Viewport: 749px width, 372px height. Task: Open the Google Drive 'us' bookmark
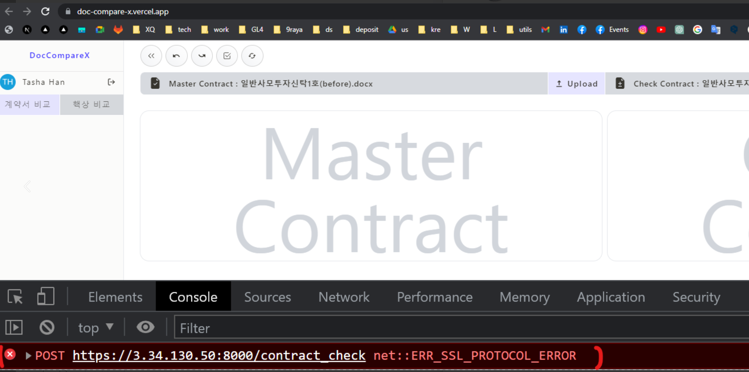point(398,30)
